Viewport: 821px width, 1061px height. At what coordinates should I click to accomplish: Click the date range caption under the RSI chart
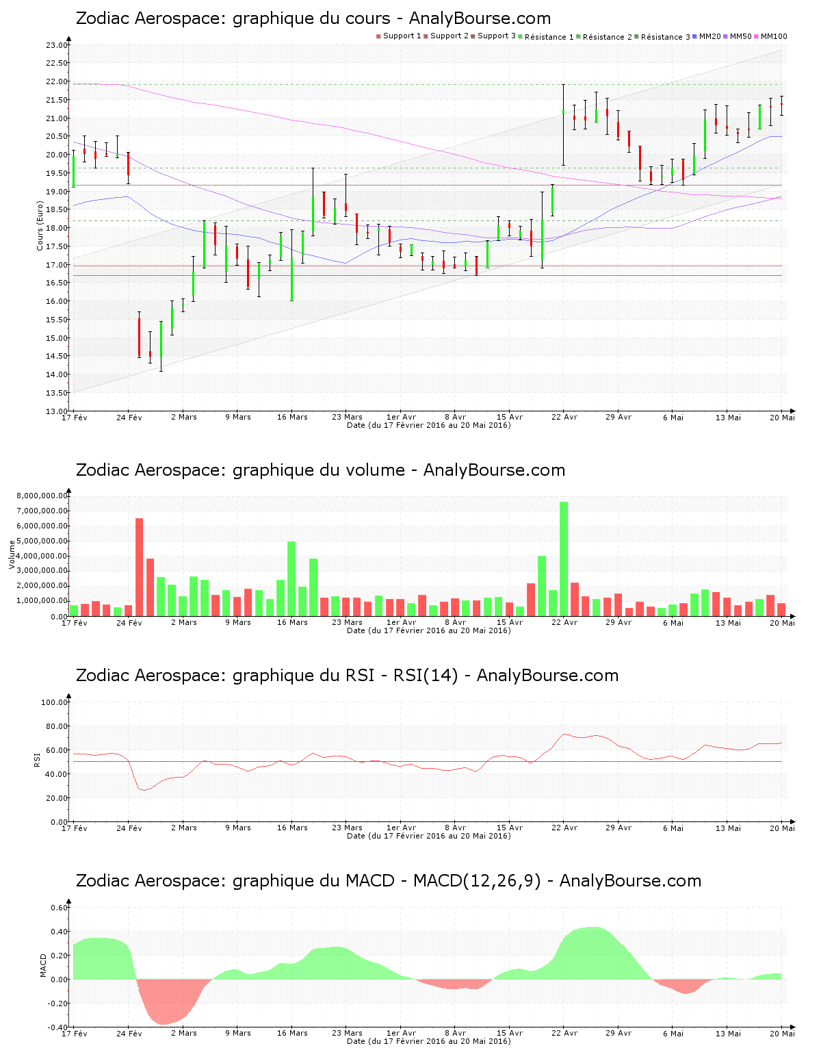(428, 836)
